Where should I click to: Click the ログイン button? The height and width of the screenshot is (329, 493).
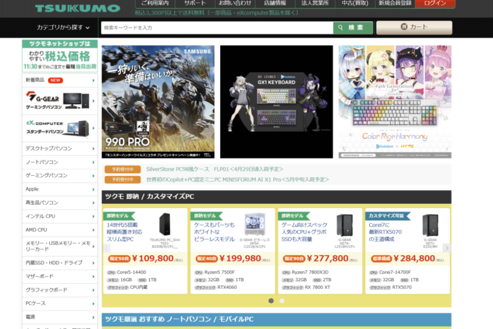[x=435, y=3]
